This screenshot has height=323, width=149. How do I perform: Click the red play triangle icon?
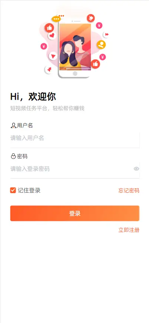[x=53, y=56]
